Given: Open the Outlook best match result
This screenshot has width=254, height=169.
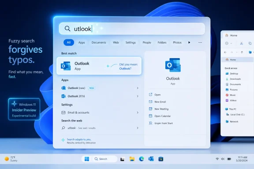Looking at the screenshot, I should tap(99, 66).
